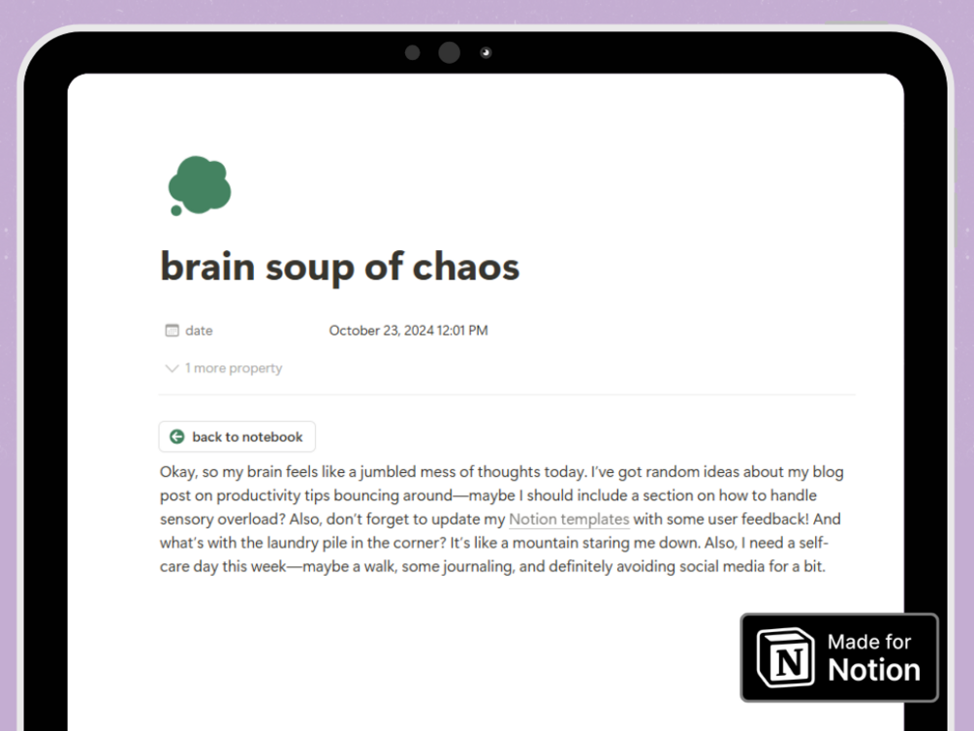Click the Notion logo in the badge
Viewport: 974px width, 731px height.
pos(786,657)
